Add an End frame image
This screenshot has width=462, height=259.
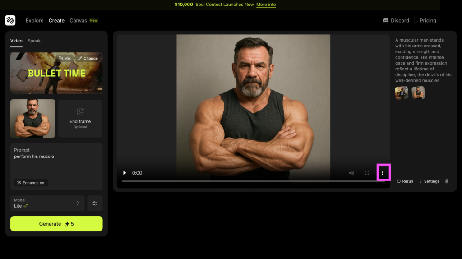click(x=80, y=118)
